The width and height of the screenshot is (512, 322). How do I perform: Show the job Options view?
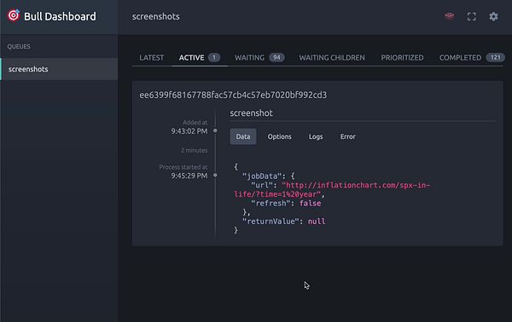click(280, 136)
